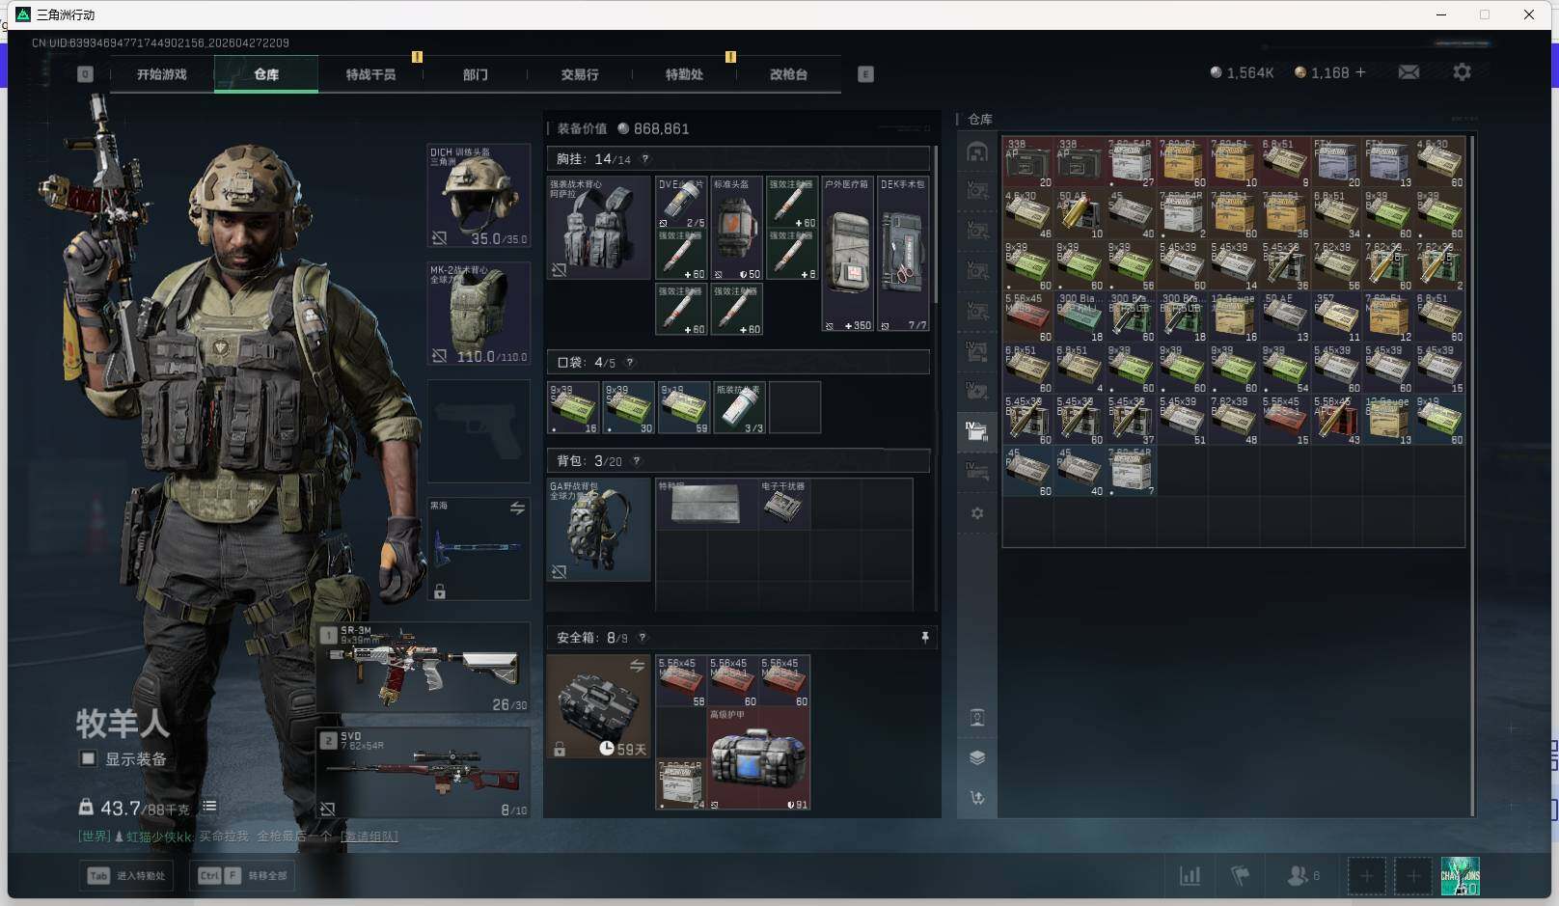
Task: Switch to the 特战干员 tab
Action: click(370, 74)
